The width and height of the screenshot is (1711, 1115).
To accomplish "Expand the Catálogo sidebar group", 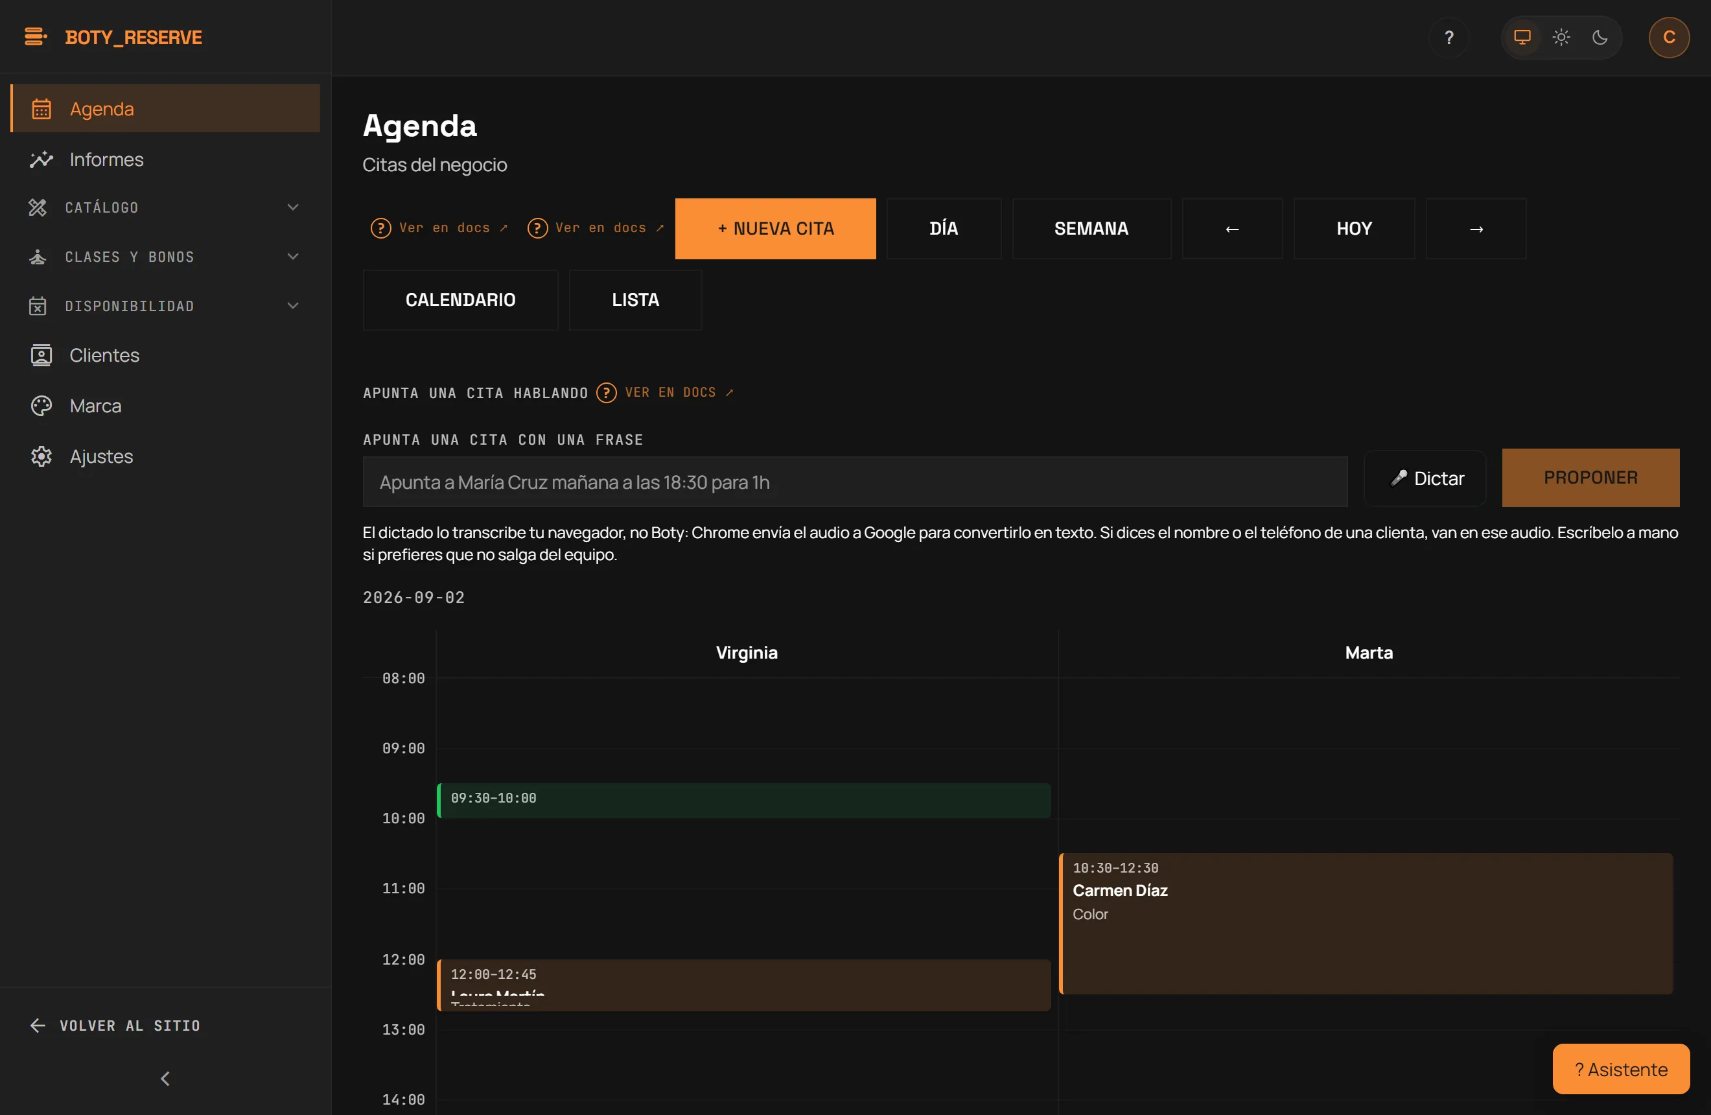I will pyautogui.click(x=165, y=207).
